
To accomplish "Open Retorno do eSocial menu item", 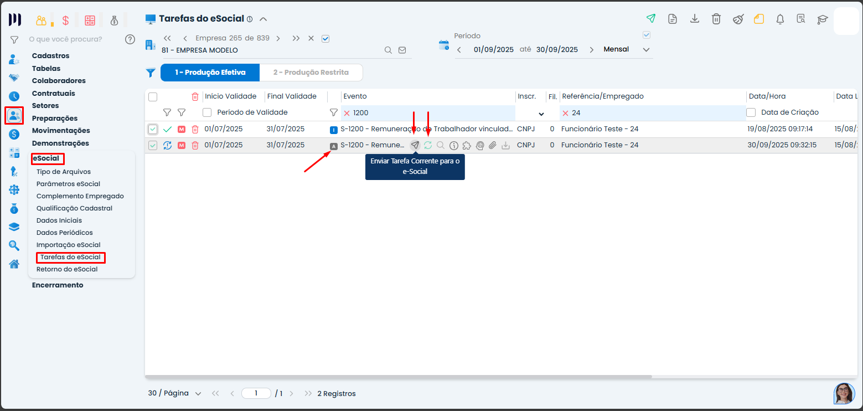I will coord(67,269).
